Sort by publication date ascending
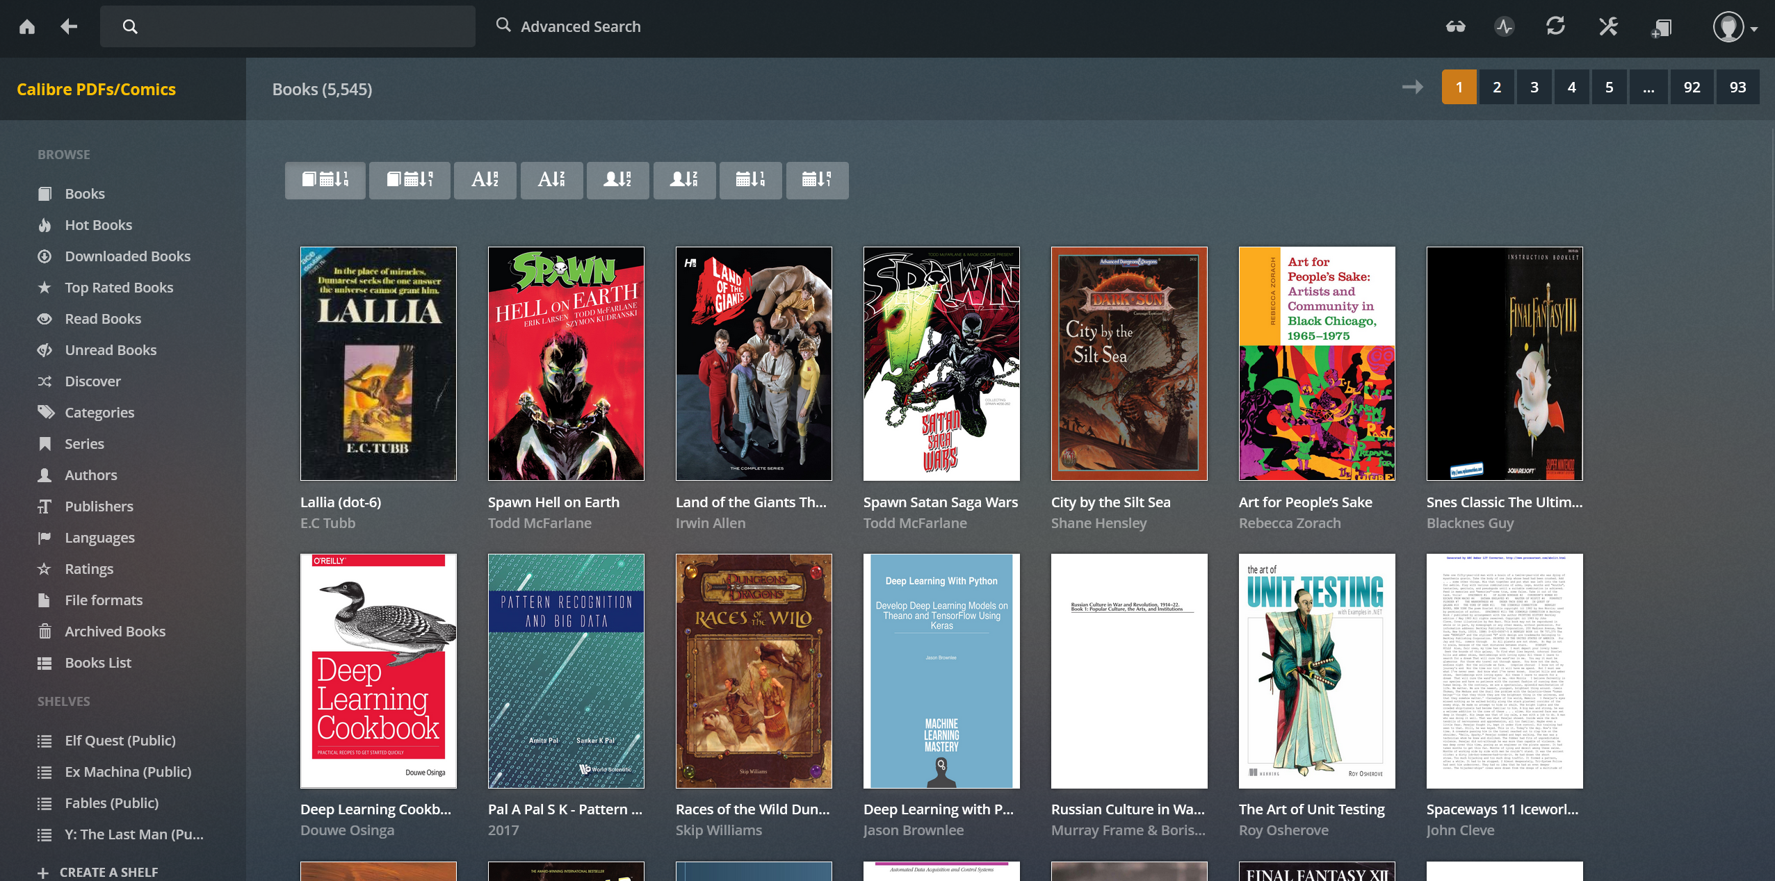This screenshot has height=881, width=1775. pos(751,180)
